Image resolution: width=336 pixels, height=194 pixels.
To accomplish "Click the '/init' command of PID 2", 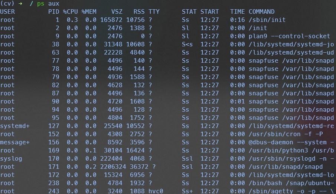I will click(x=258, y=28).
